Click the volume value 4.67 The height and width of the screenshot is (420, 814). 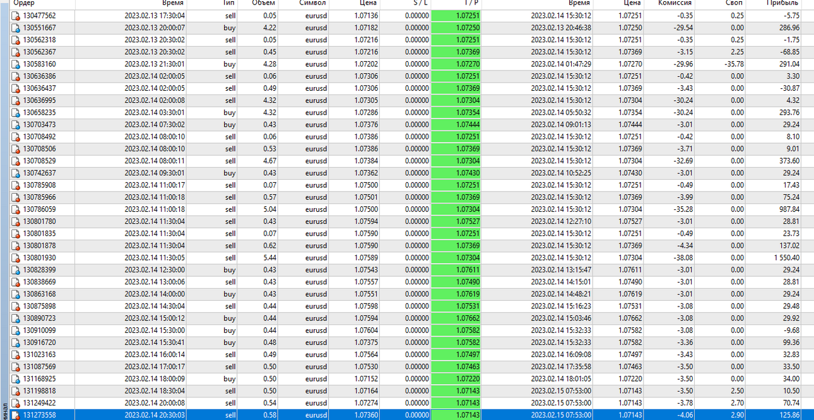pos(269,161)
